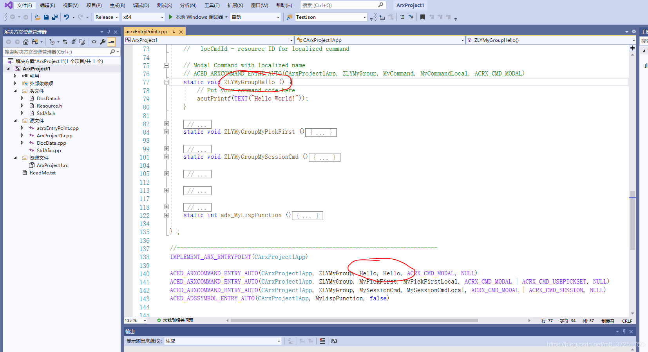Image resolution: width=648 pixels, height=352 pixels.
Task: Click the Undo icon in the toolbar
Action: [66, 17]
